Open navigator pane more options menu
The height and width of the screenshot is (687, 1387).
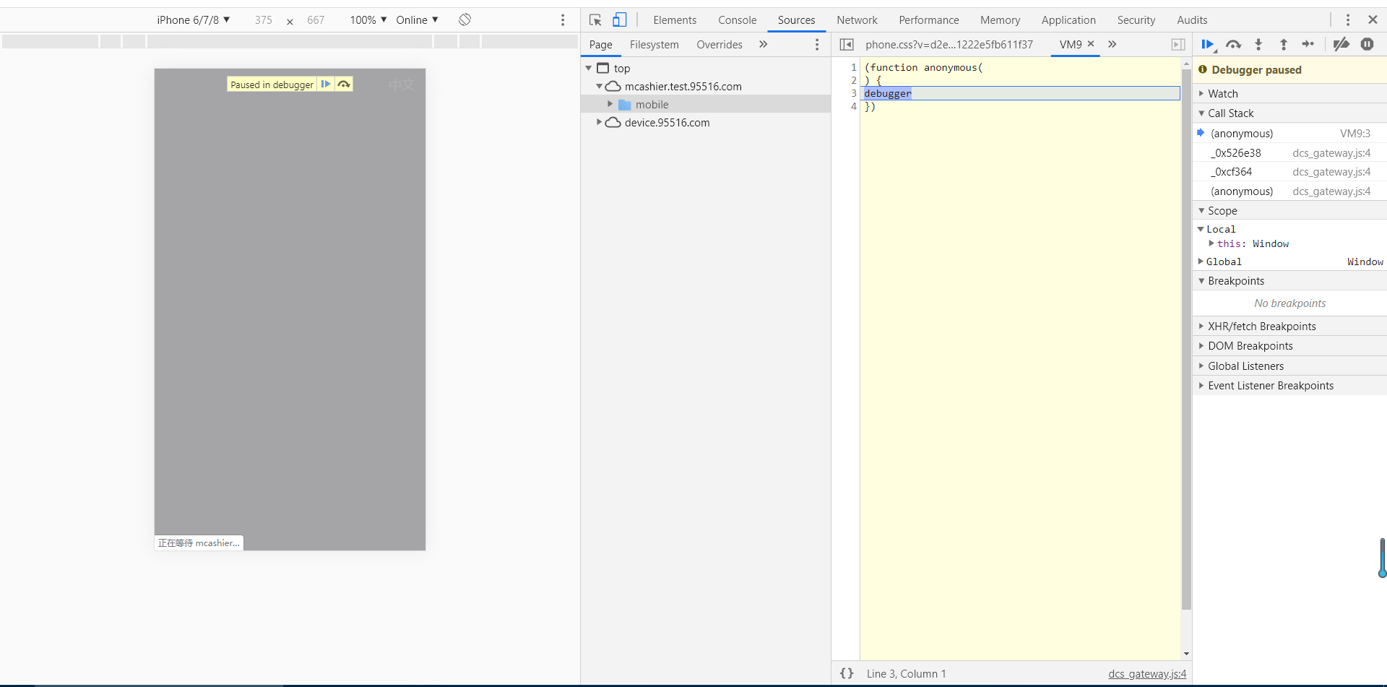817,45
